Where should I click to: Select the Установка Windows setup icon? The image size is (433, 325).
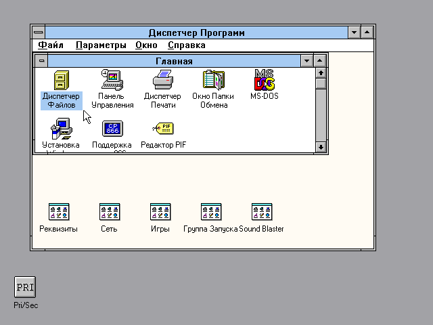(62, 129)
